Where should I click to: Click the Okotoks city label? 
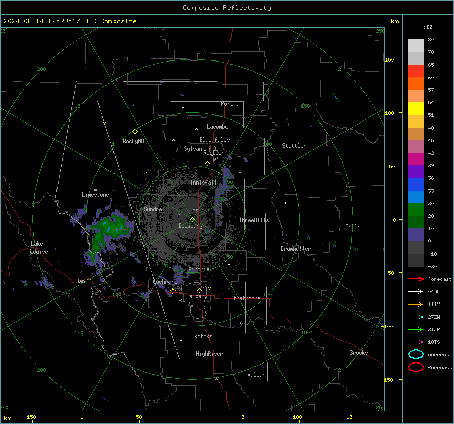pyautogui.click(x=202, y=336)
